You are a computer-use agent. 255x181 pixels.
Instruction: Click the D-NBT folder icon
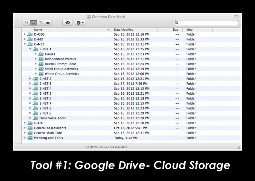tap(30, 44)
